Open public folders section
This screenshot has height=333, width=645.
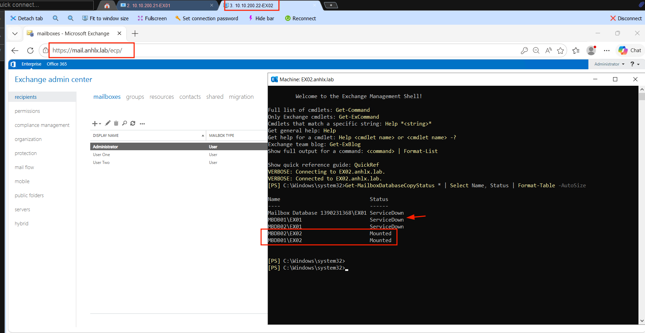coord(29,195)
